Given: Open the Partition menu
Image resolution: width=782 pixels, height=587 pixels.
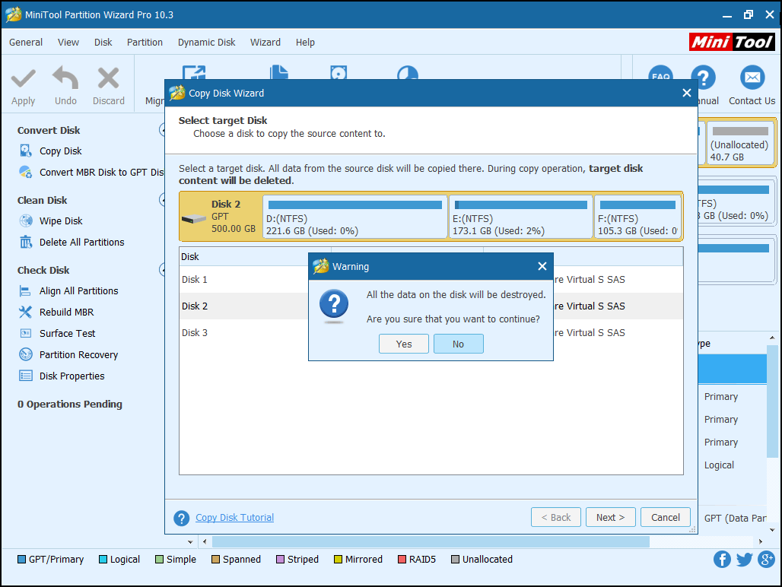Looking at the screenshot, I should (145, 43).
